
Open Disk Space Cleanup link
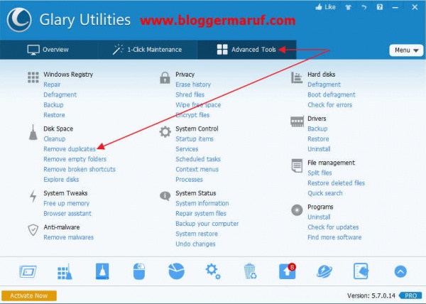pyautogui.click(x=55, y=139)
